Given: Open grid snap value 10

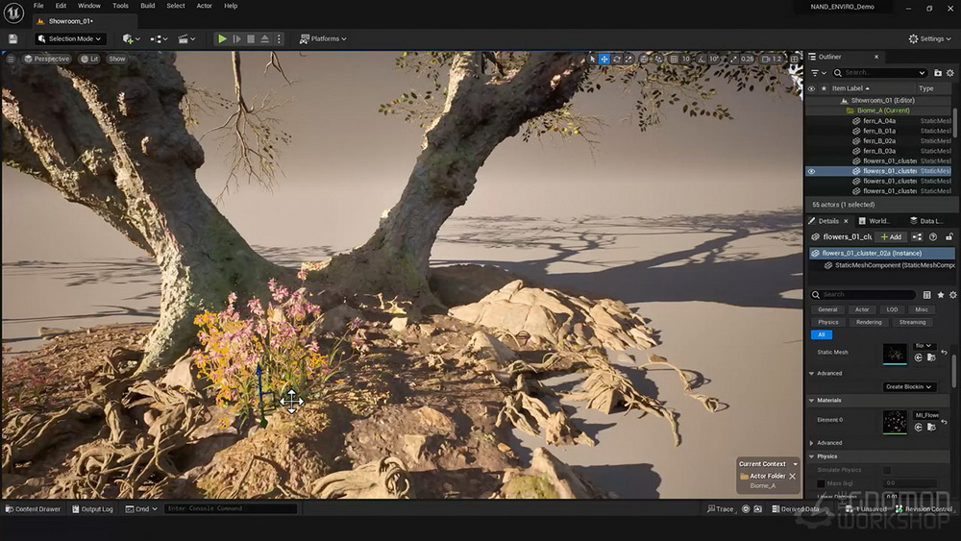Looking at the screenshot, I should [x=686, y=59].
